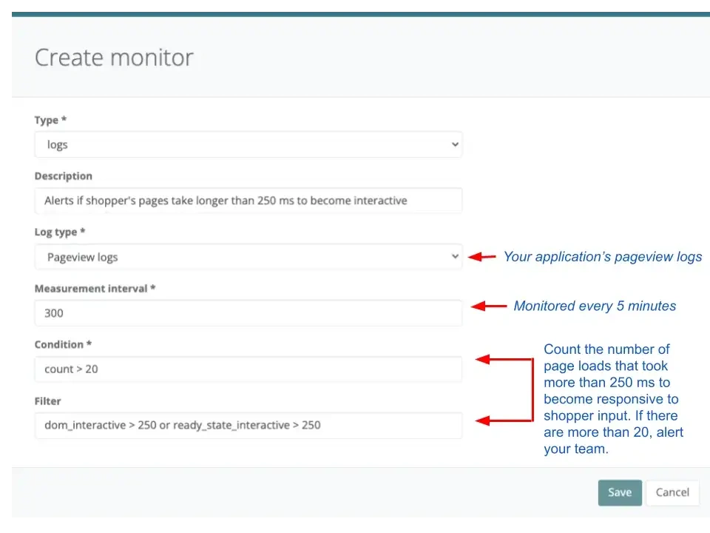Click the Condition * label
This screenshot has height=533, width=710.
[x=64, y=345]
